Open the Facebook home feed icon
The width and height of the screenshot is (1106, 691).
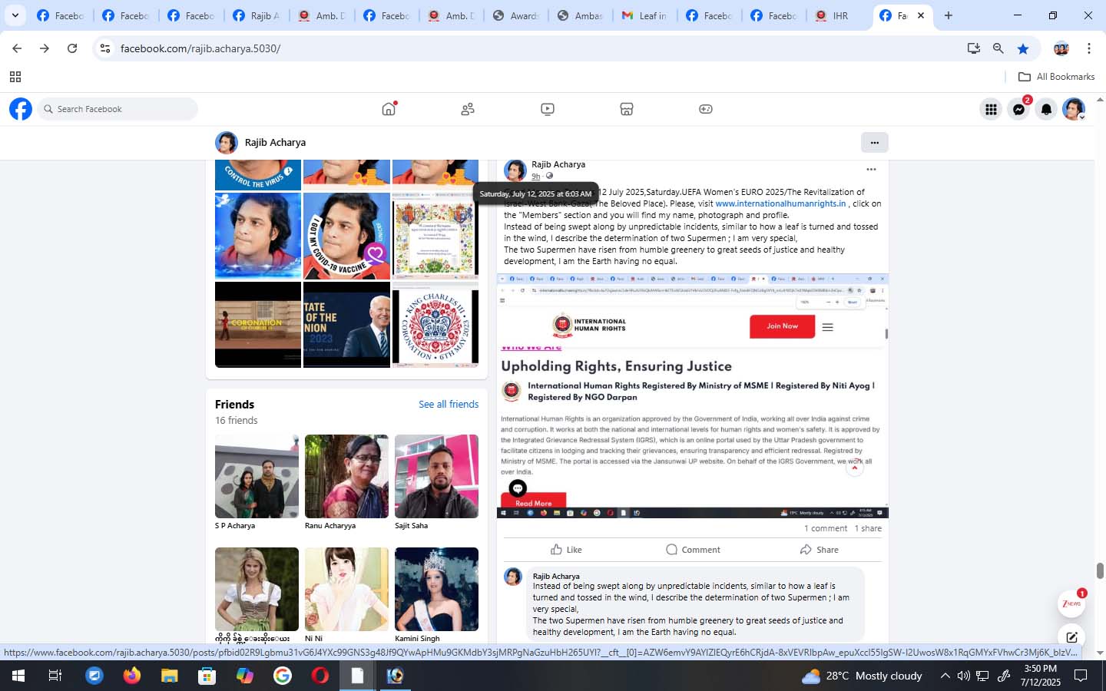pos(389,109)
